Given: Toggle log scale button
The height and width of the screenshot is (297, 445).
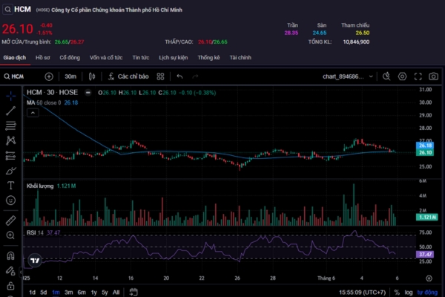Looking at the screenshot, I should pyautogui.click(x=409, y=292).
